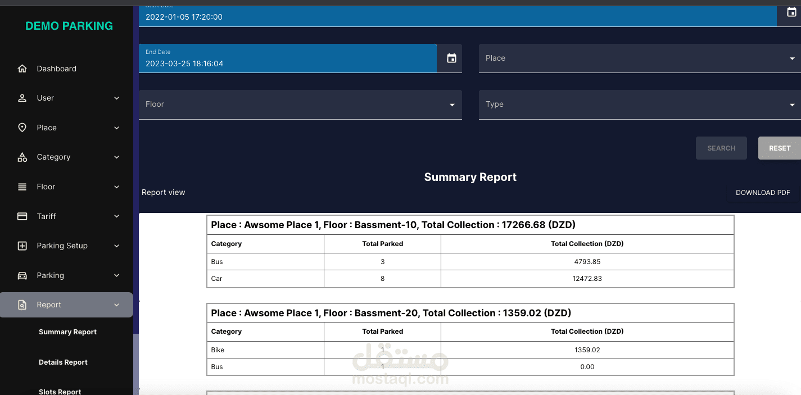Click the 12472.83 collection value
The width and height of the screenshot is (801, 395).
tap(587, 279)
